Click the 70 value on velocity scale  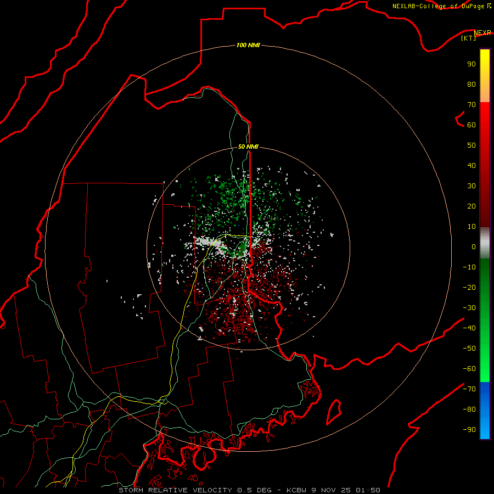point(471,105)
